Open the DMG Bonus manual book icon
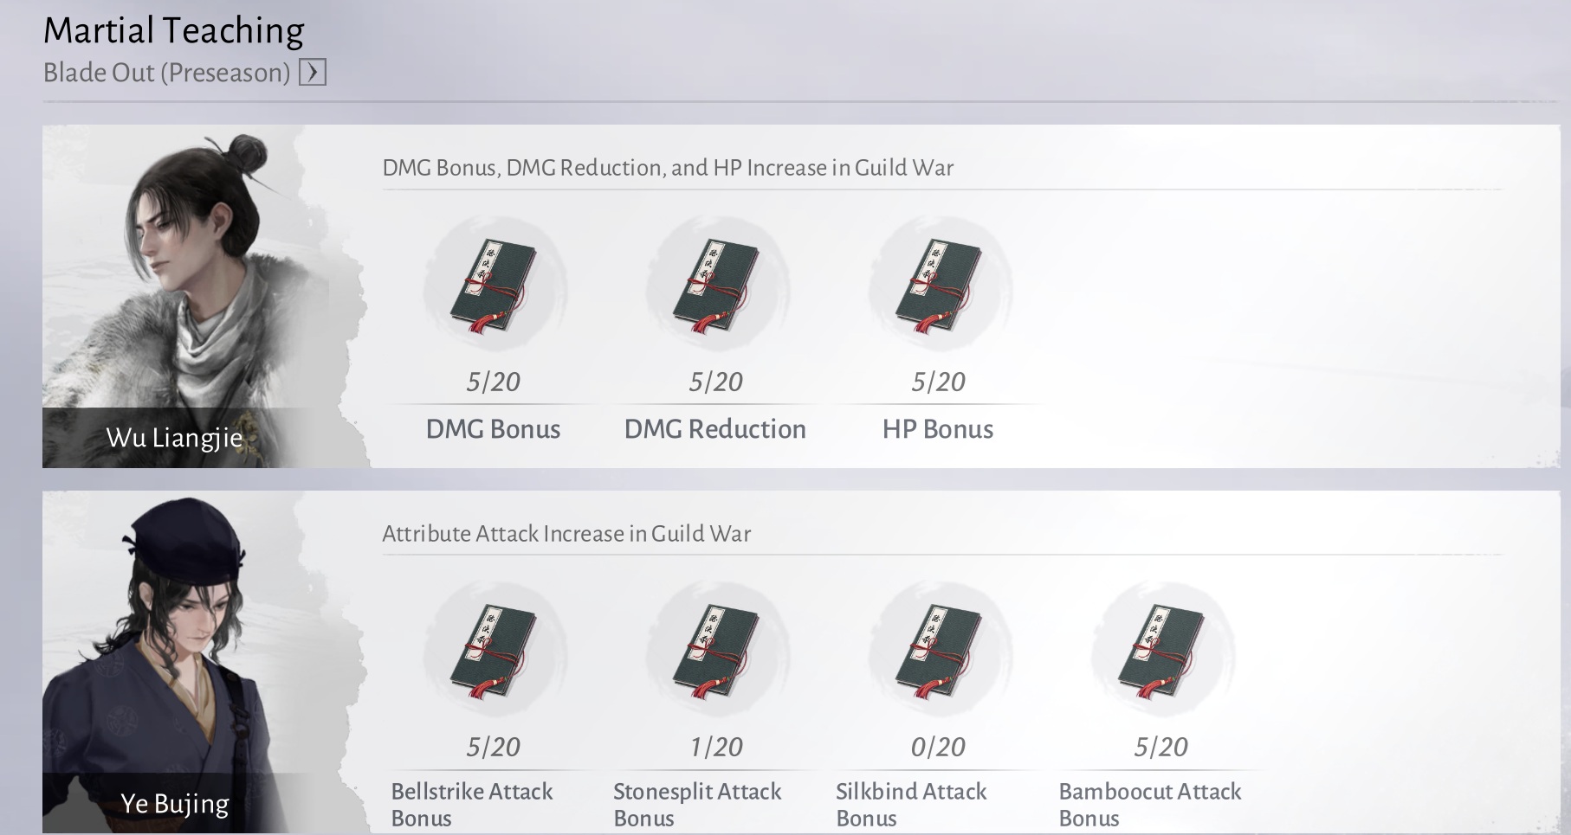The image size is (1571, 835). (x=494, y=287)
